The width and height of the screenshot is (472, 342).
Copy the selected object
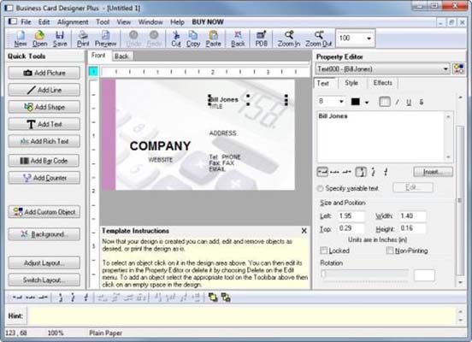[x=193, y=38]
